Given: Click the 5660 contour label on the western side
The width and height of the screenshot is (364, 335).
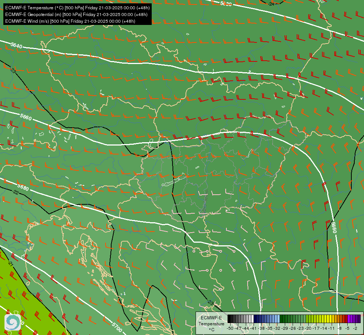Looking at the screenshot, I should click(x=26, y=117).
